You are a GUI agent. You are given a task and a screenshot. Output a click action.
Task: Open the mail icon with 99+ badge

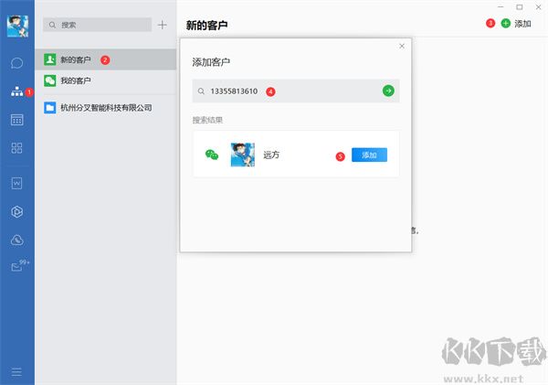click(x=16, y=267)
